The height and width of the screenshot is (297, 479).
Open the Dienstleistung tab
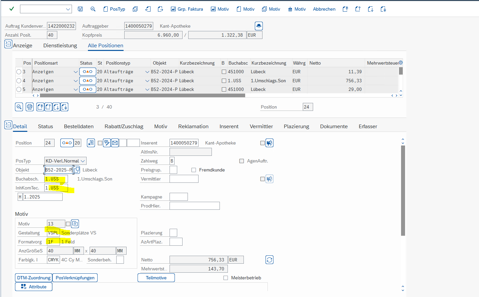60,45
